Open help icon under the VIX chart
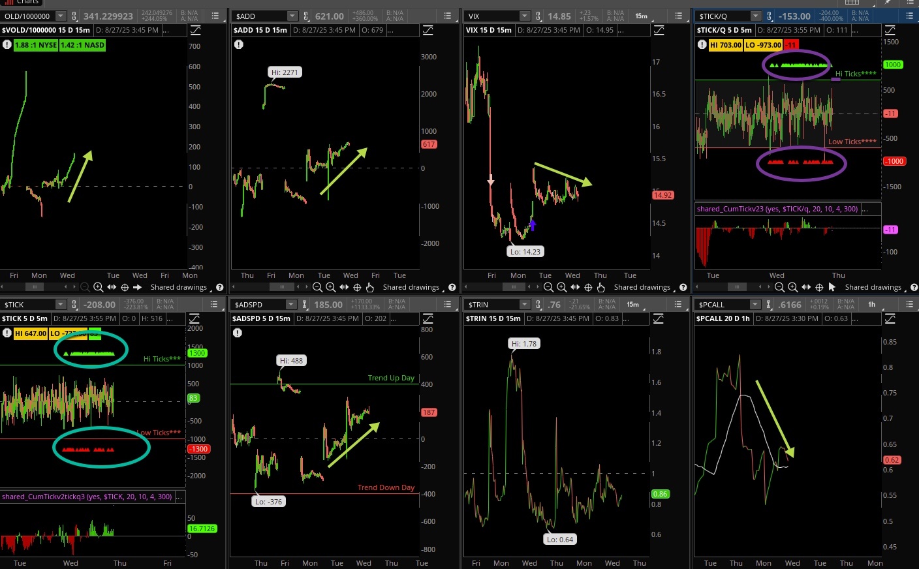This screenshot has width=919, height=569. point(683,287)
